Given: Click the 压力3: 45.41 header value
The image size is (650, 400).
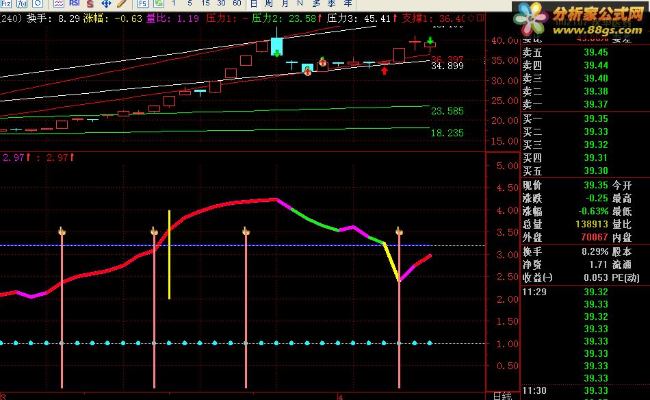Looking at the screenshot, I should tap(363, 18).
